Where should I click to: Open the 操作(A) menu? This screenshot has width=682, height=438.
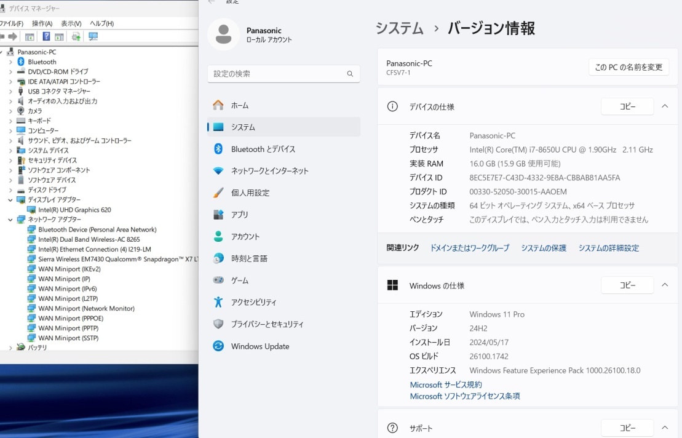coord(42,23)
